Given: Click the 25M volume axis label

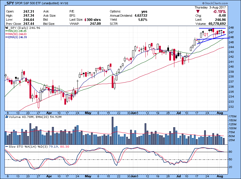Looking at the screenshot, I should [x=232, y=140].
